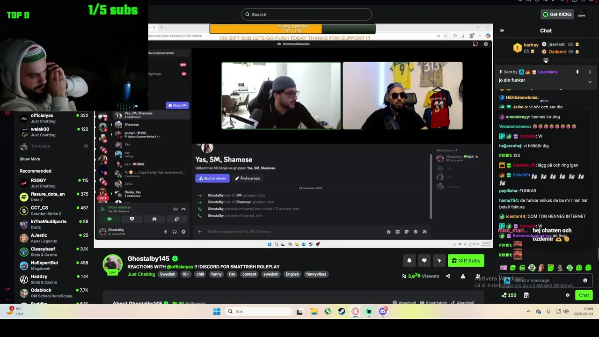Viewport: 599px width, 337px height.
Task: Open the R3GGY recommended channel
Action: pyautogui.click(x=54, y=183)
